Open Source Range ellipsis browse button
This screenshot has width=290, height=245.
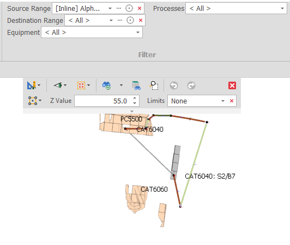click(x=119, y=8)
